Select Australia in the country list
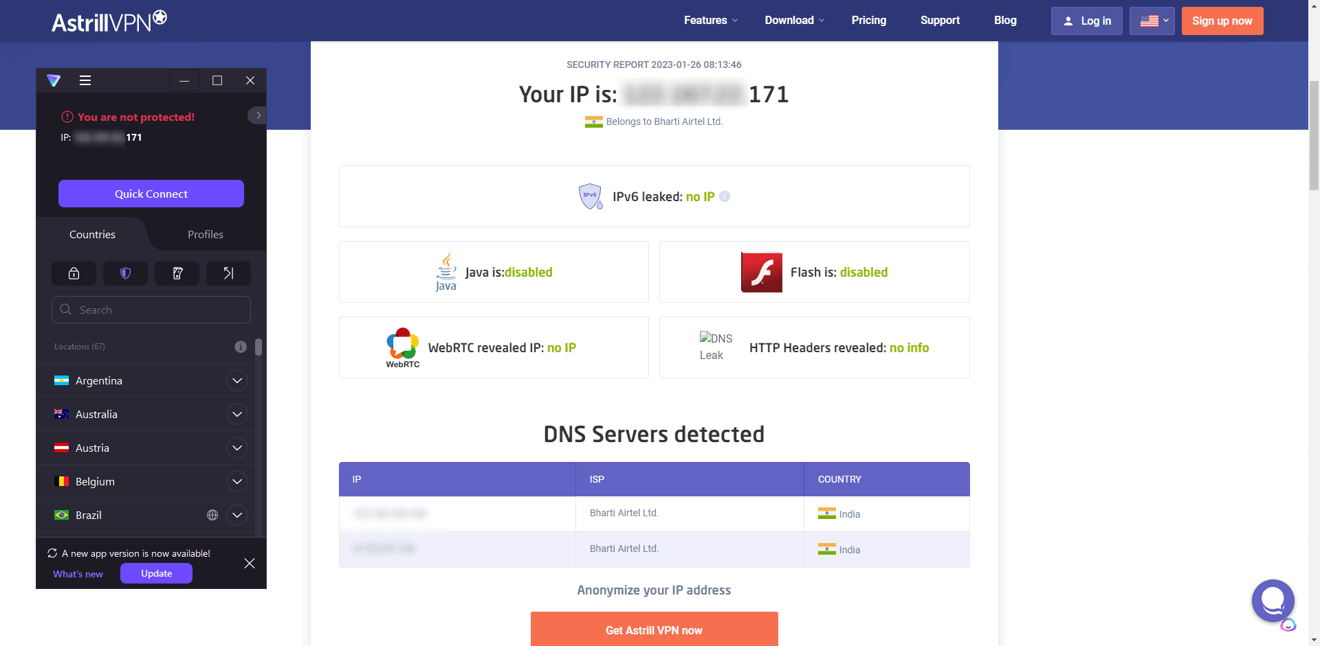The height and width of the screenshot is (646, 1320). (x=96, y=414)
